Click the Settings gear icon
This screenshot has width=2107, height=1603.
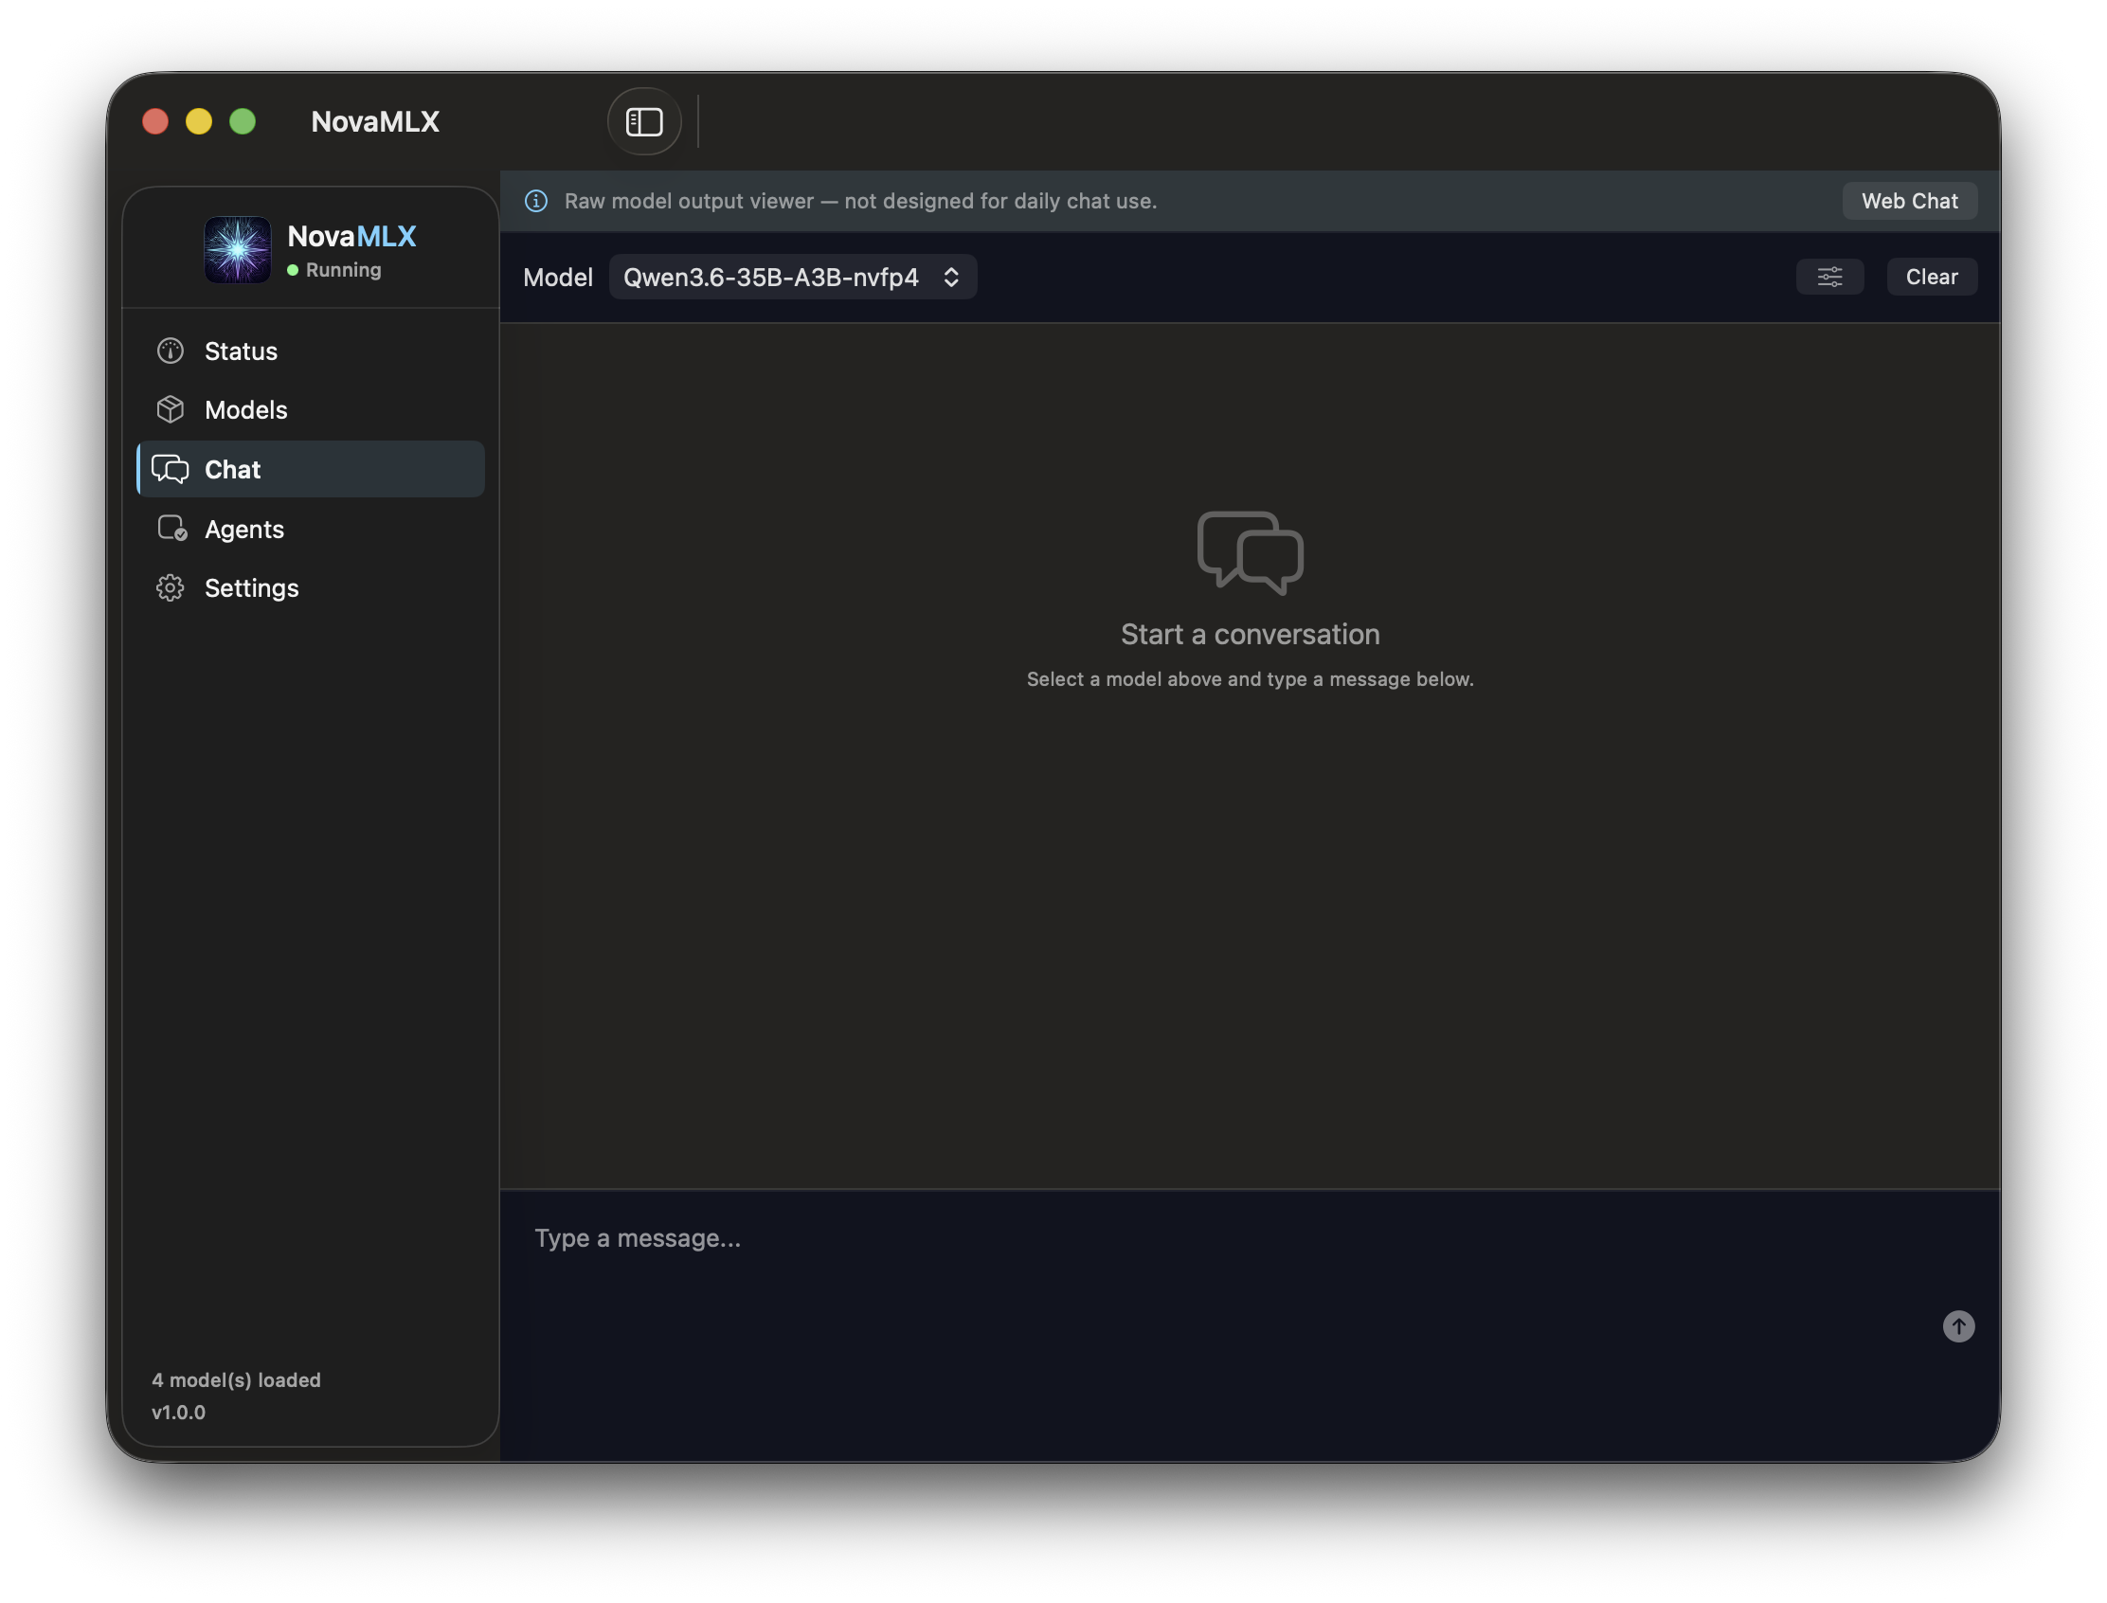click(171, 587)
